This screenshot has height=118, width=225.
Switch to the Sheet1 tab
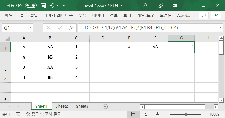41,106
